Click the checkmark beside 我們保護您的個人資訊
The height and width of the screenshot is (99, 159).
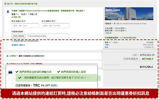(x=59, y=72)
